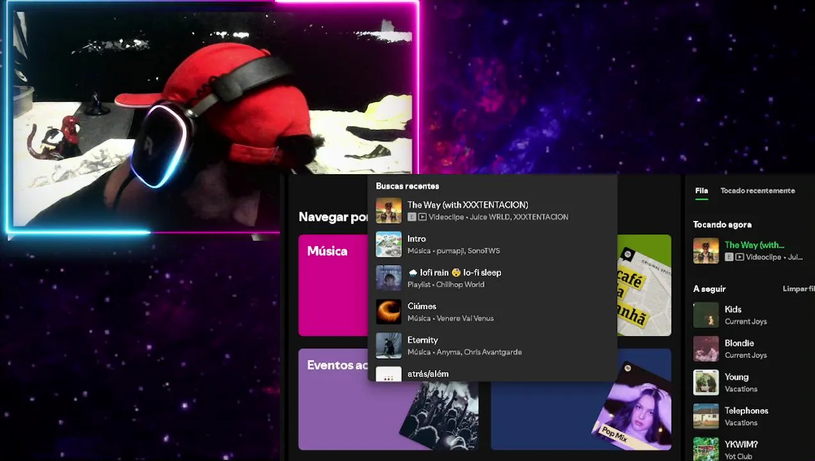
Task: Click the 'Buscas recentes' heading
Action: click(x=407, y=186)
